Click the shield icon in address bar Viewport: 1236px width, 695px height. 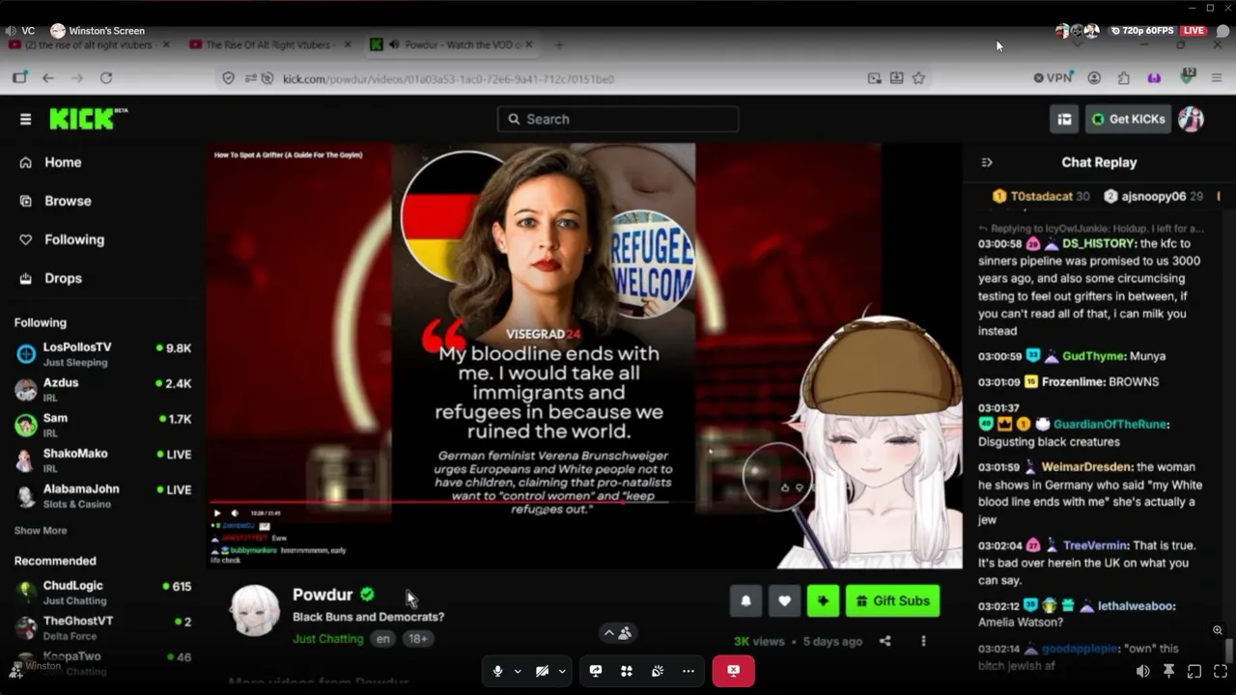tap(228, 78)
